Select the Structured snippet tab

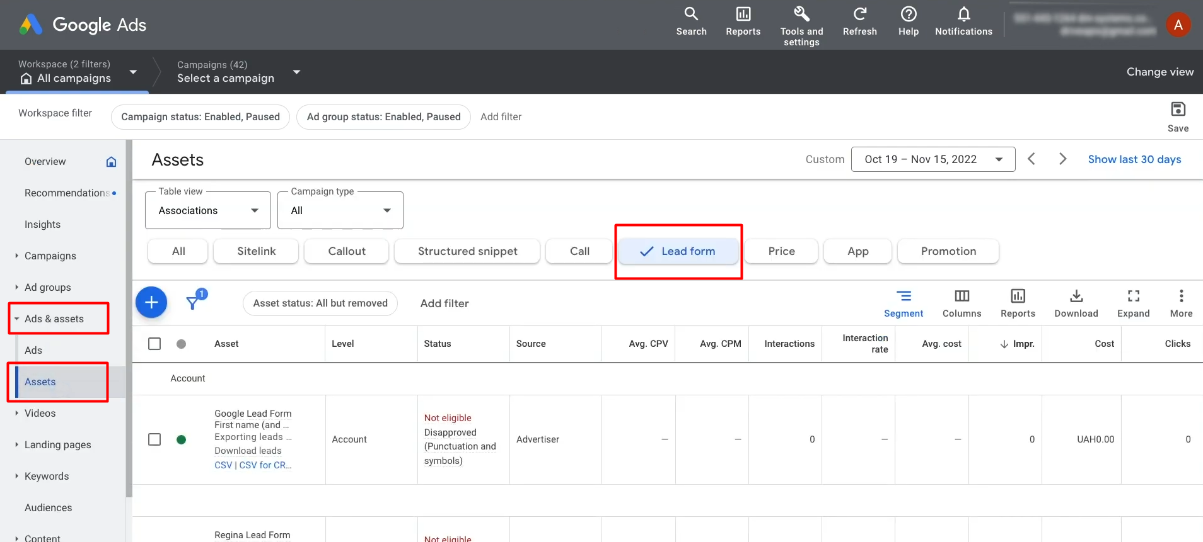click(x=467, y=251)
